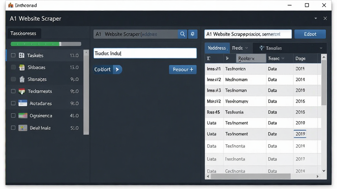
Task: Click the table scroll down arrow
Action: tap(324, 171)
